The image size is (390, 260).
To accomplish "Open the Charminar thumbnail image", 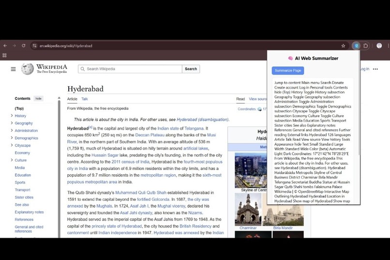I will pos(248,210).
